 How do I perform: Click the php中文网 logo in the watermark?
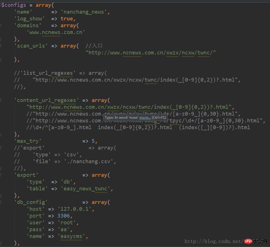248,241
